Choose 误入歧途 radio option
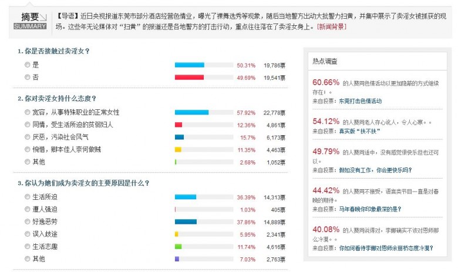 (x=28, y=234)
